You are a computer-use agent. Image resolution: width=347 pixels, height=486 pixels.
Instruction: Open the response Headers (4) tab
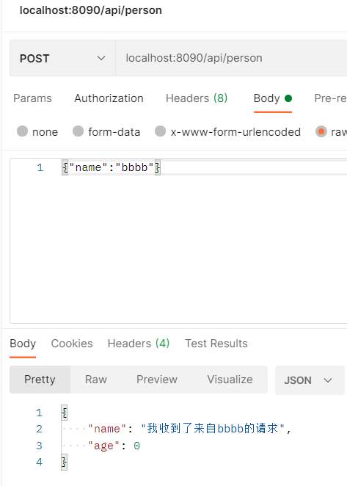(x=139, y=344)
